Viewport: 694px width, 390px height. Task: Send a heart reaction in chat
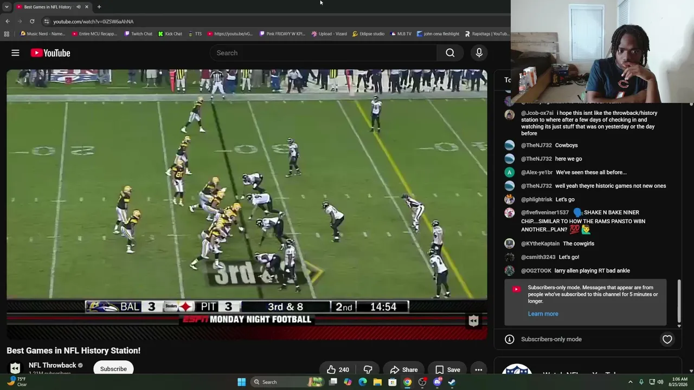coord(667,339)
